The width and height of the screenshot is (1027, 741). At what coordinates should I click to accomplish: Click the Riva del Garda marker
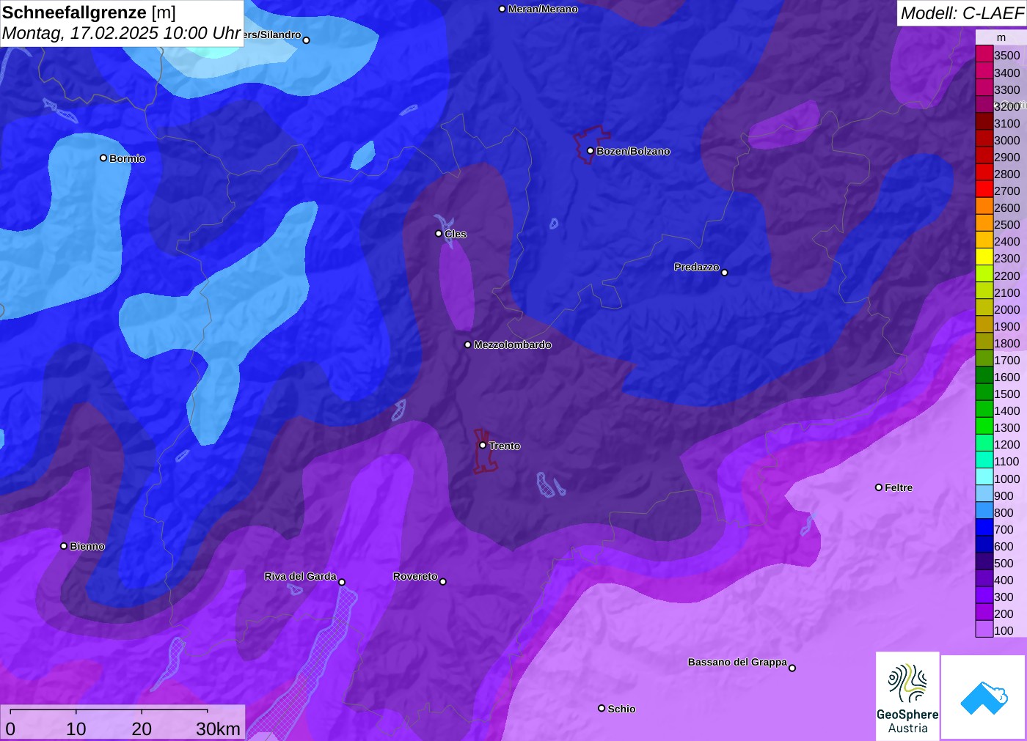[342, 582]
